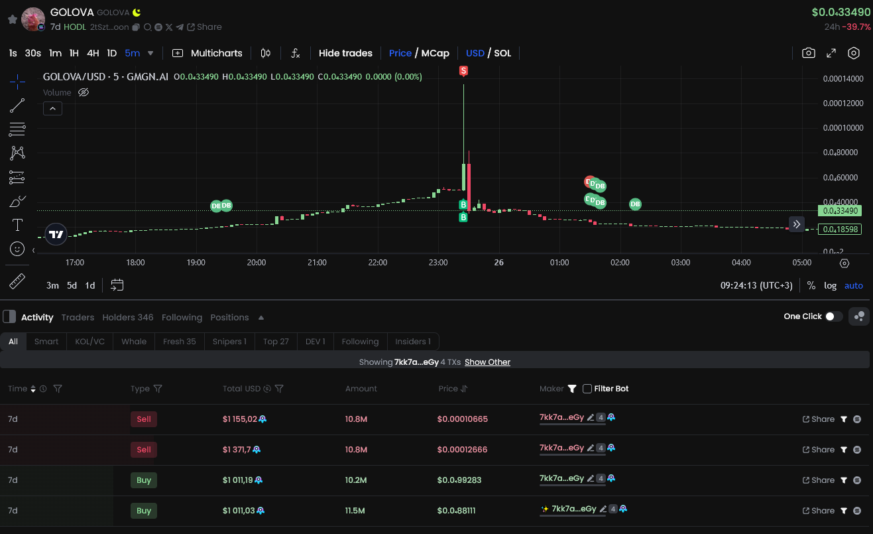Click the S sell marker on chart
The width and height of the screenshot is (873, 534).
463,70
